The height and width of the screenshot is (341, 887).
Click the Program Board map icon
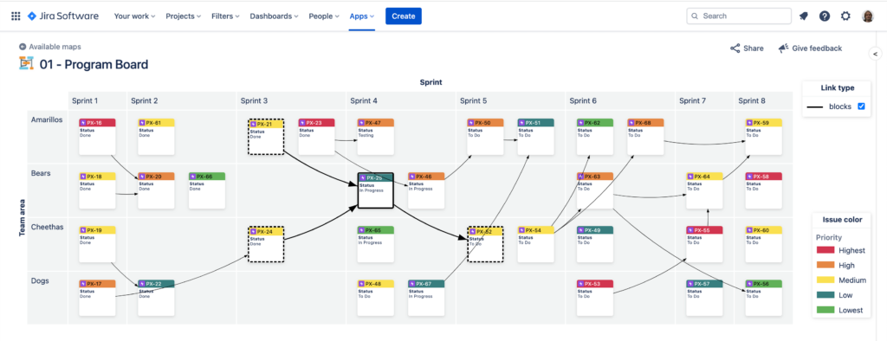26,64
